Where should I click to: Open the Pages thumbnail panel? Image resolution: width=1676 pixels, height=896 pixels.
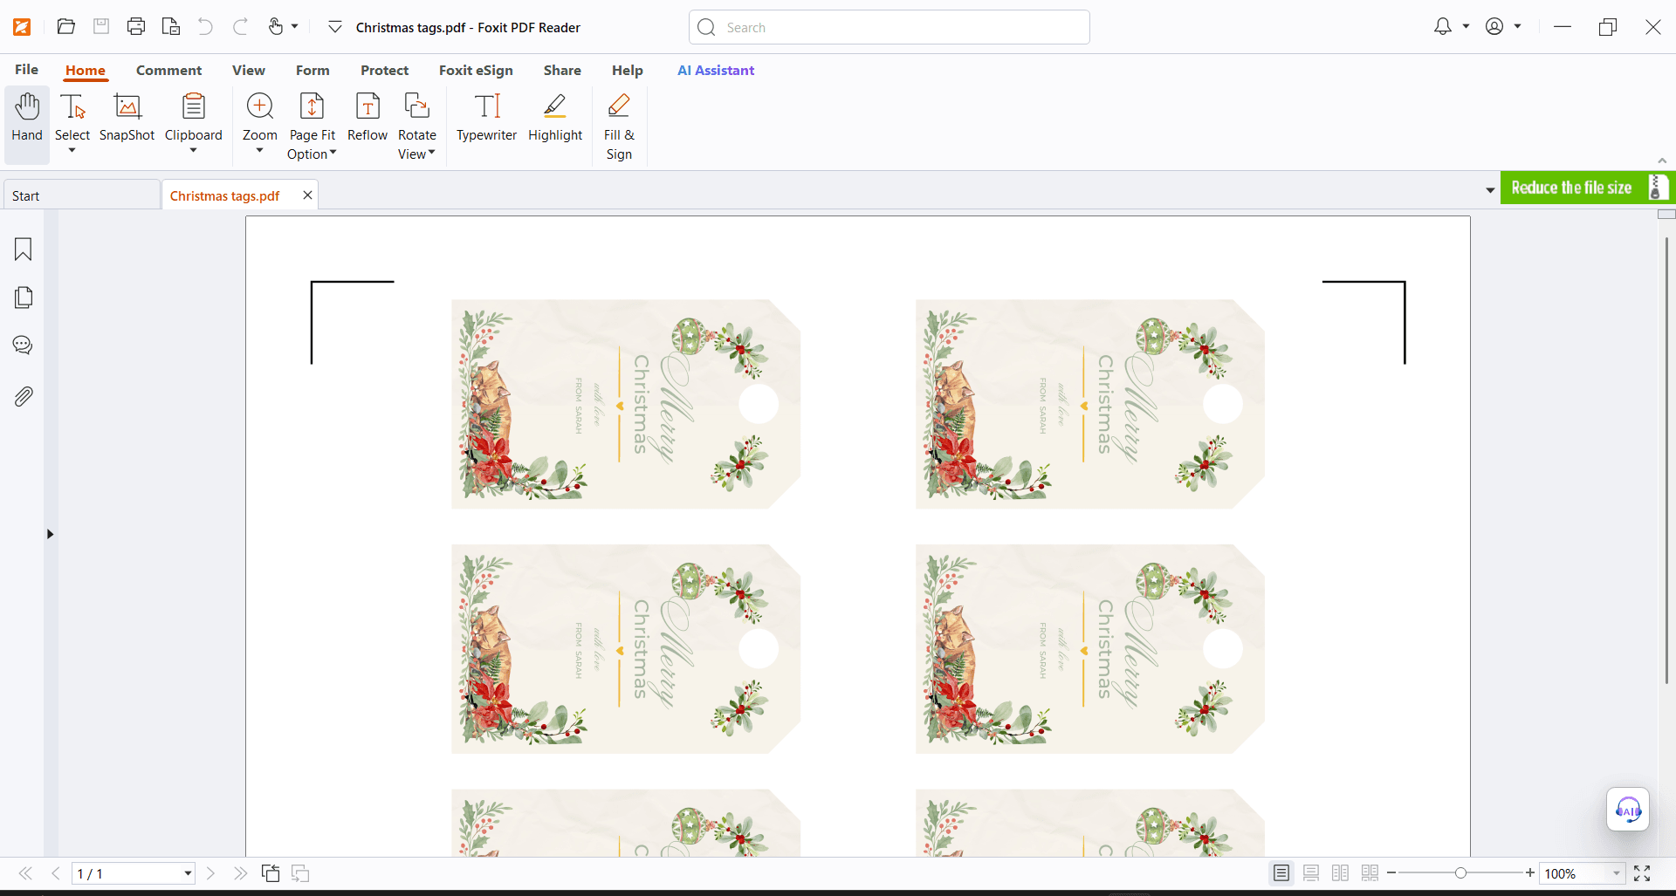tap(24, 298)
